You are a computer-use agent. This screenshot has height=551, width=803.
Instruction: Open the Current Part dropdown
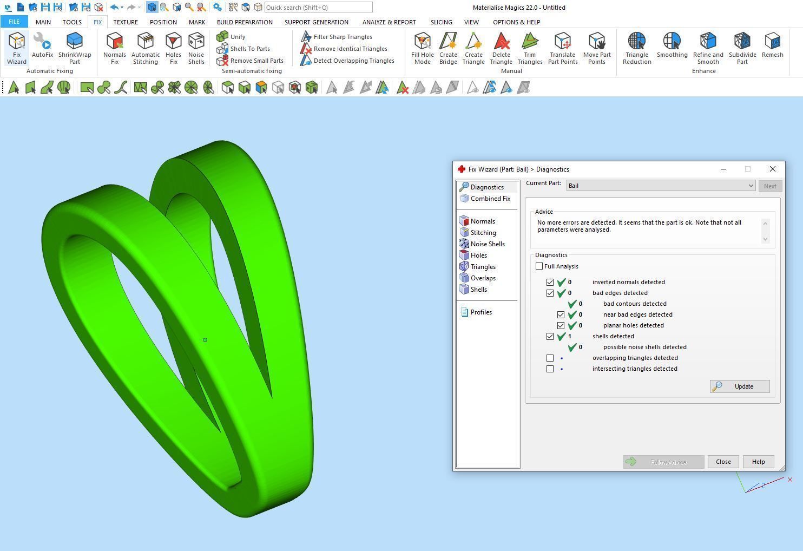tap(661, 186)
